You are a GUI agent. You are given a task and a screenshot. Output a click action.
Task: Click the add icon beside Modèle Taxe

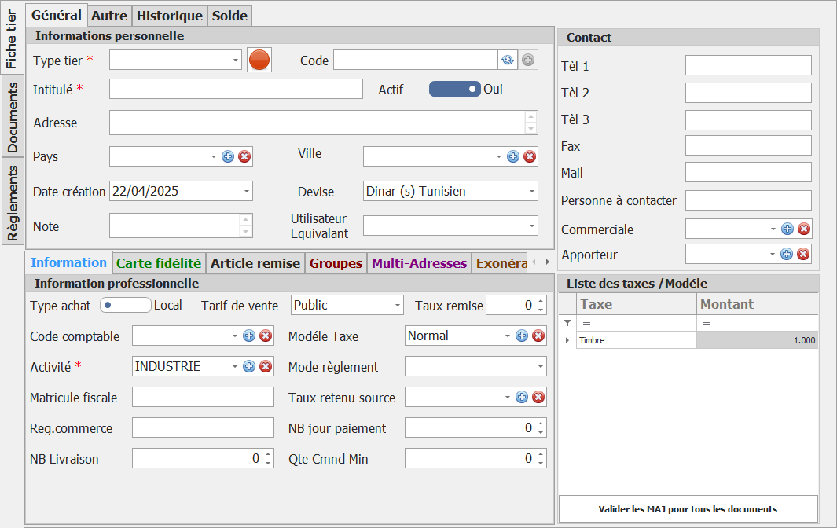coord(522,335)
